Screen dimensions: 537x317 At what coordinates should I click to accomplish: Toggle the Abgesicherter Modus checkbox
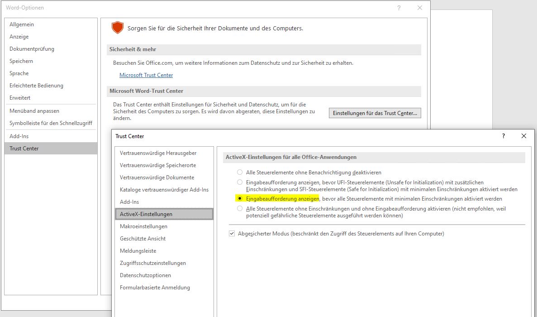click(x=232, y=234)
